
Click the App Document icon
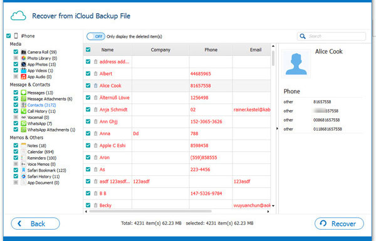click(24, 183)
